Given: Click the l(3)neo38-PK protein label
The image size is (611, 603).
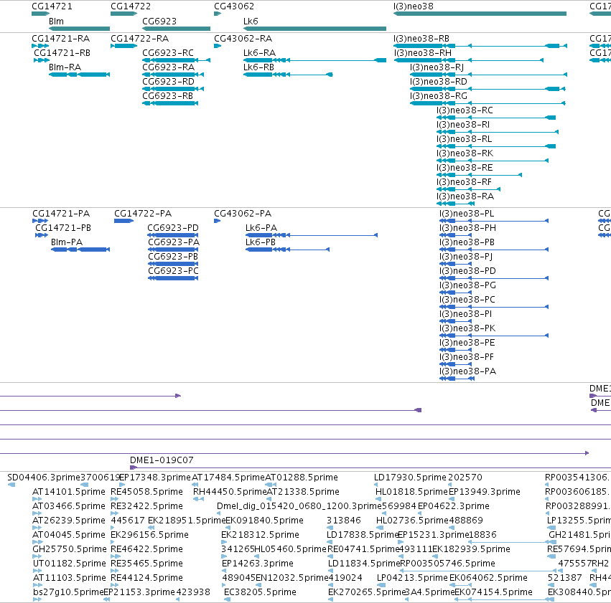Looking at the screenshot, I should [467, 328].
